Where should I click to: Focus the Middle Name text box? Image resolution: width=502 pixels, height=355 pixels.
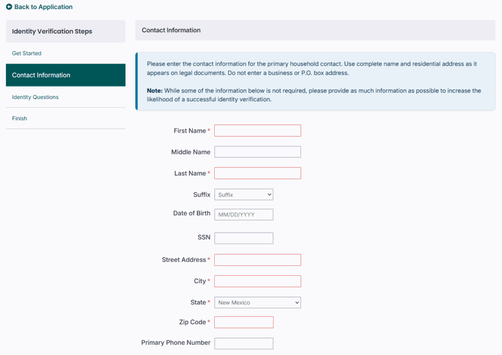coord(257,152)
